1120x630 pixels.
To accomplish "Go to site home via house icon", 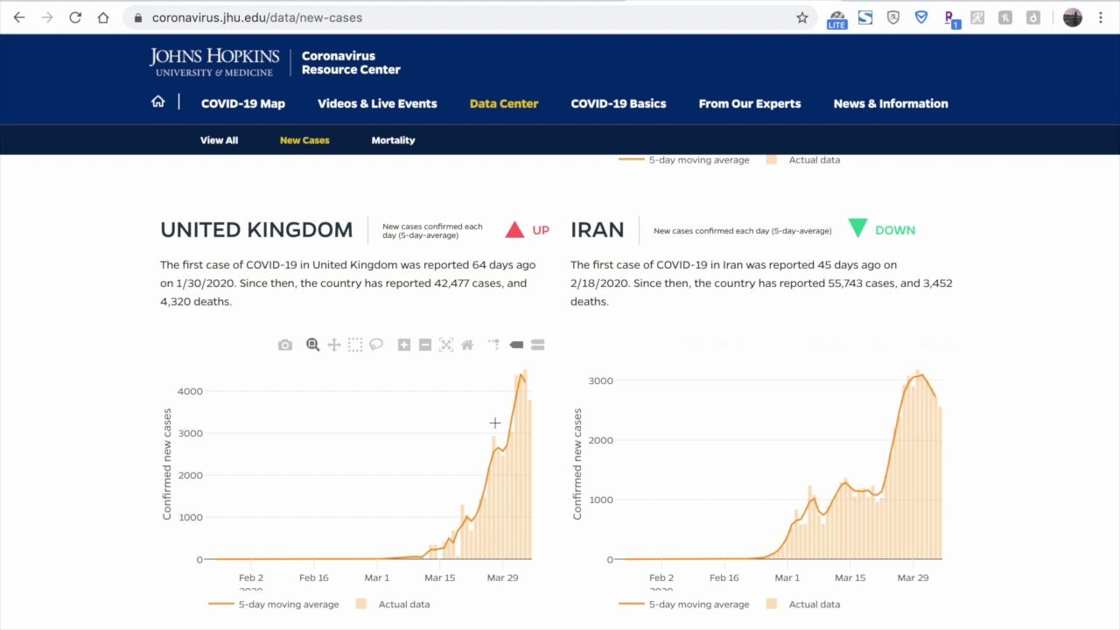I will pos(158,102).
